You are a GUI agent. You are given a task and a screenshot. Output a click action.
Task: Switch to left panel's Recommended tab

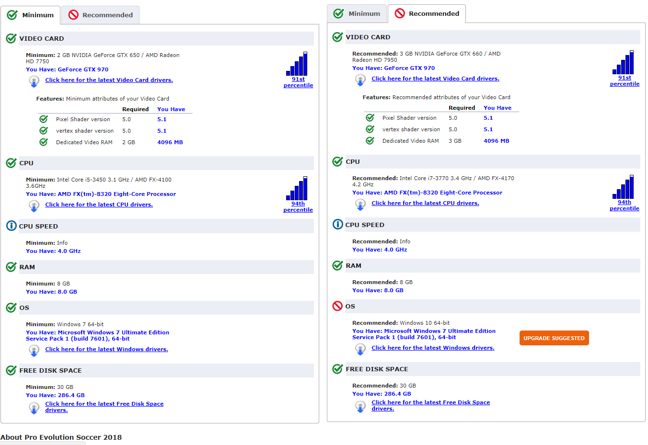point(101,15)
